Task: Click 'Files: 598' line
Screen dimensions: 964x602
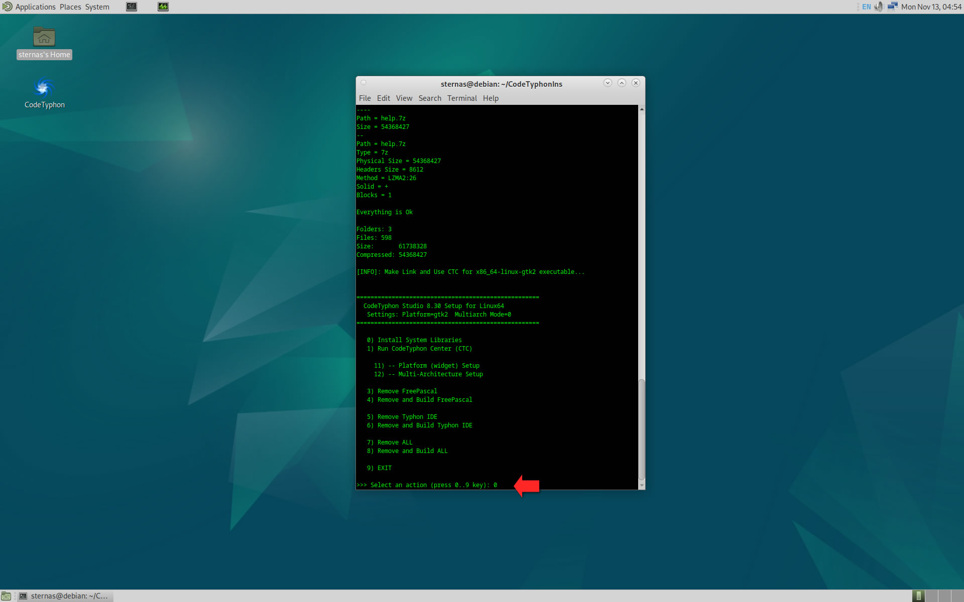Action: click(374, 238)
